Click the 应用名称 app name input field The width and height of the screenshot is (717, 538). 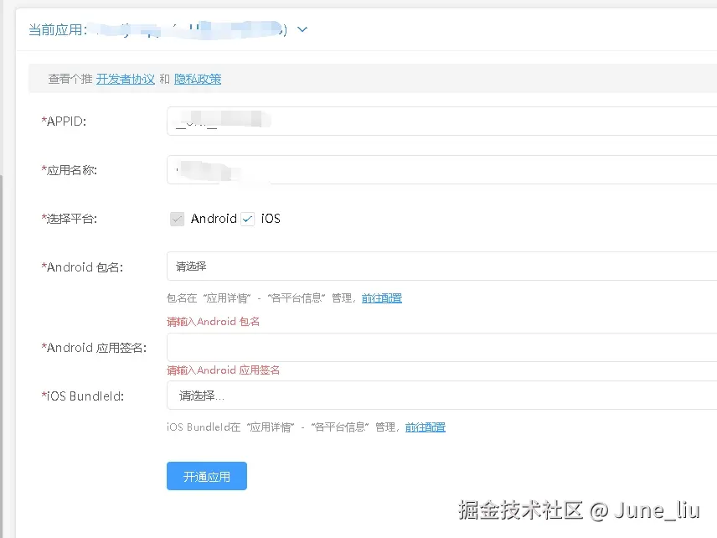point(335,169)
